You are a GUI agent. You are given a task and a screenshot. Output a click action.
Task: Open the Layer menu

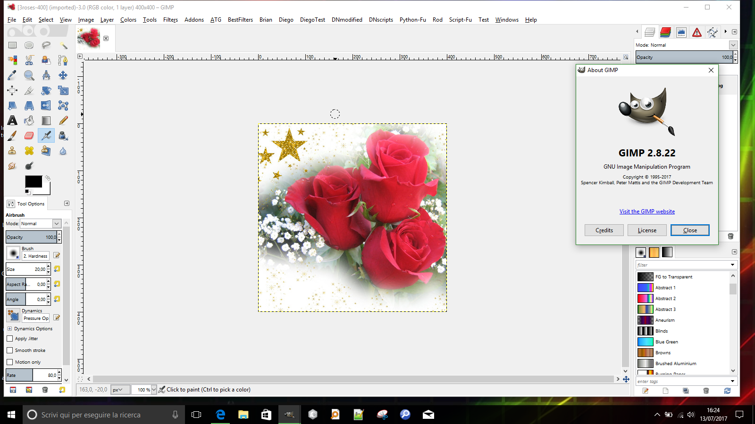[x=107, y=20]
